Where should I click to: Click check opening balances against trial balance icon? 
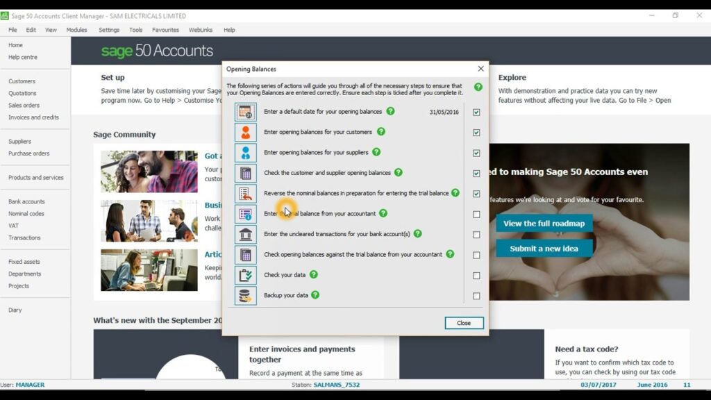pyautogui.click(x=245, y=255)
